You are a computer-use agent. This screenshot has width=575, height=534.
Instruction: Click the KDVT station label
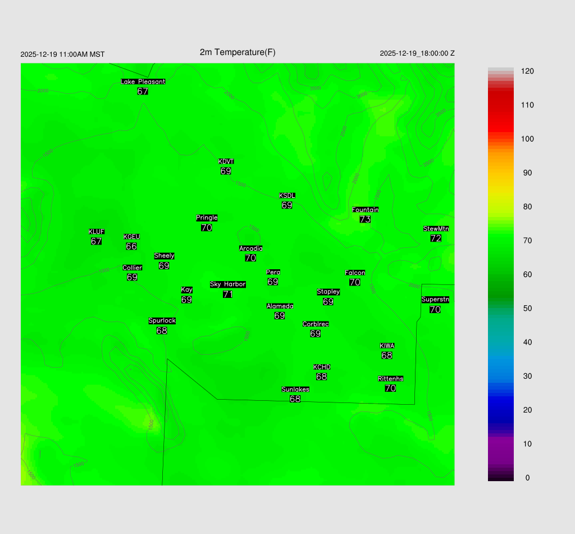click(x=226, y=162)
